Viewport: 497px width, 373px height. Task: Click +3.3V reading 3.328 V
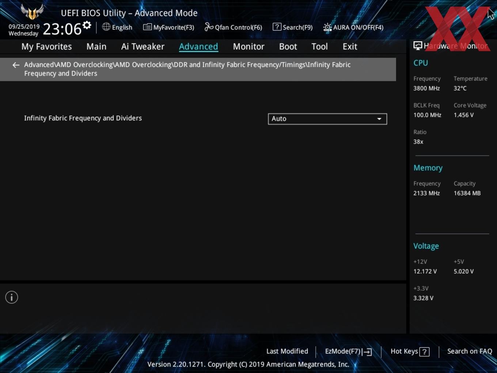(423, 298)
